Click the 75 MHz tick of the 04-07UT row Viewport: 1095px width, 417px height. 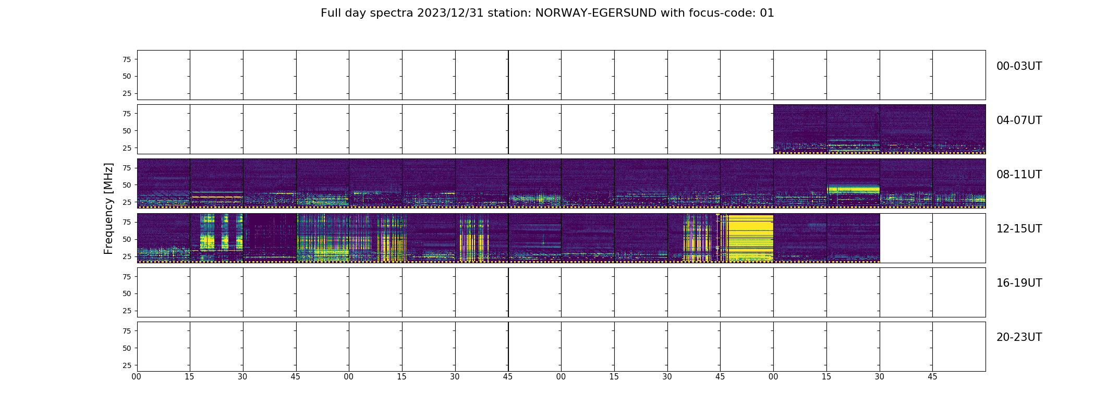click(127, 114)
